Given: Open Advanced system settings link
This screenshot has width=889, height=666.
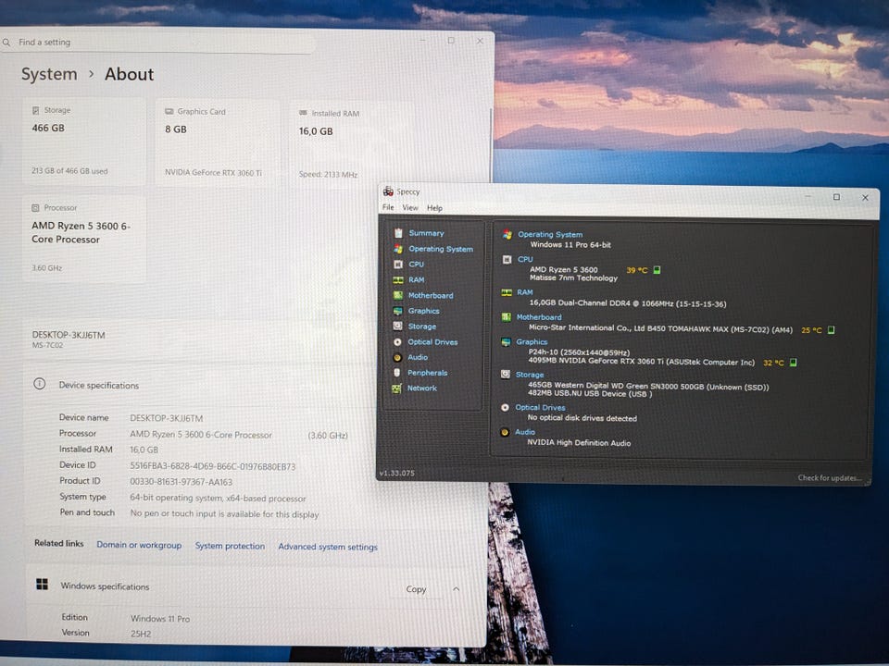Looking at the screenshot, I should pyautogui.click(x=328, y=547).
